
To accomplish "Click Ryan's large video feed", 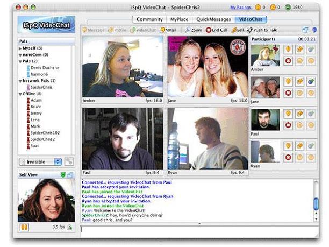I will tap(208, 139).
